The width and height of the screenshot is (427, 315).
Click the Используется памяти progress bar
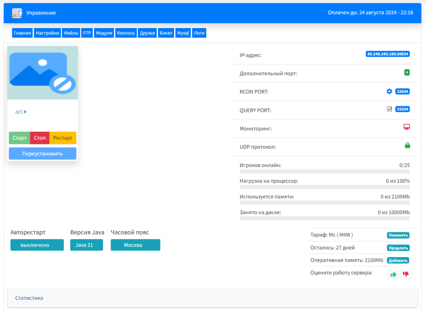pos(324,203)
